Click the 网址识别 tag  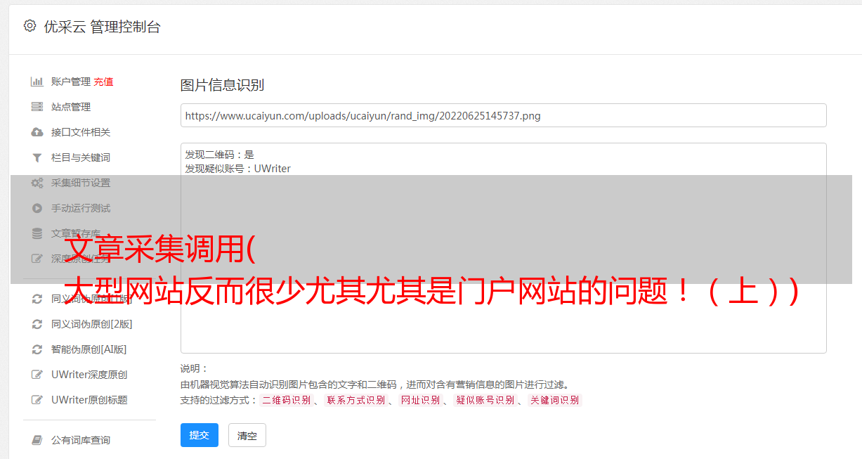(x=420, y=400)
